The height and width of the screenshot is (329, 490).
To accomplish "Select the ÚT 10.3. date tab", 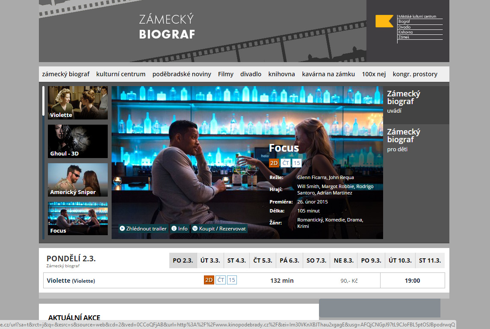I will click(x=400, y=260).
